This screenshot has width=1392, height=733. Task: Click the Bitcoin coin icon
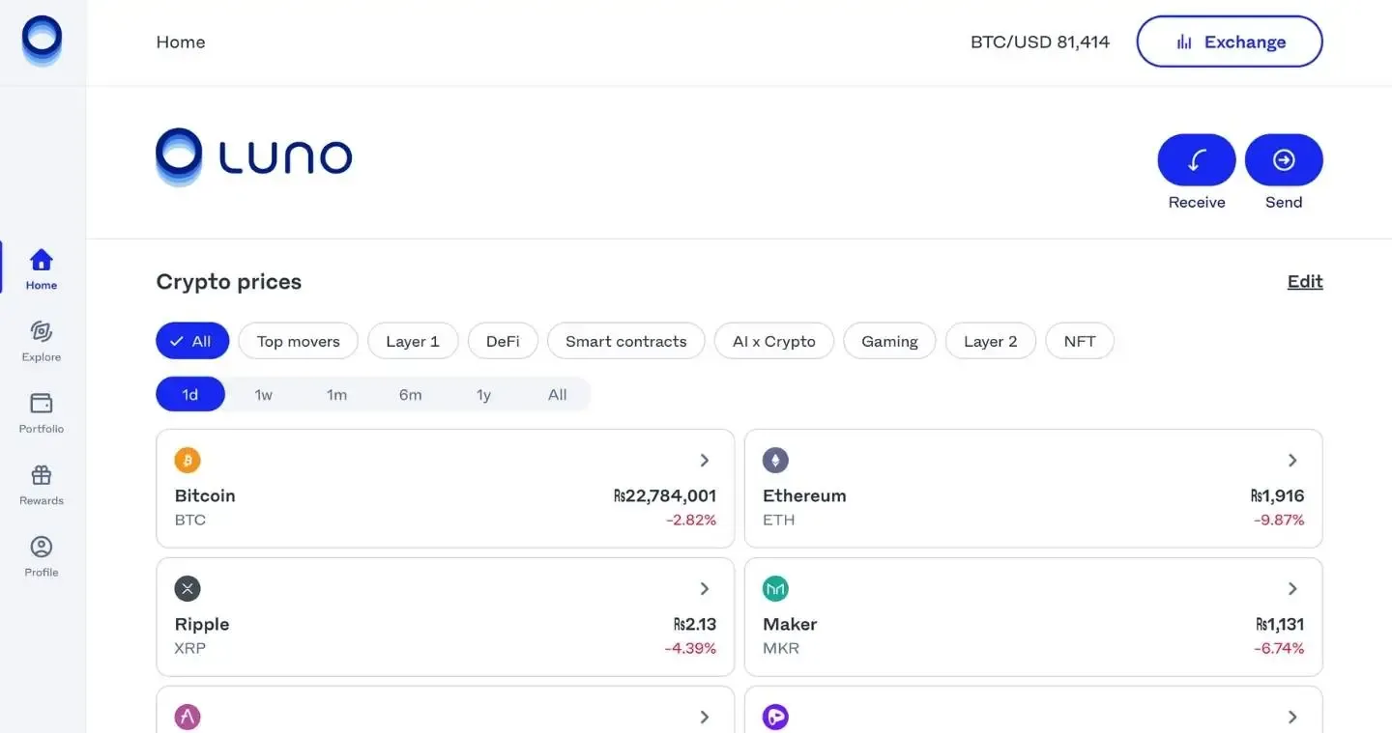[x=188, y=461]
